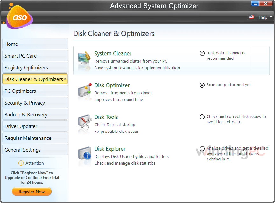Click 'Remove fragments from drives' text
Screen dimensions: 275x203
(123, 93)
